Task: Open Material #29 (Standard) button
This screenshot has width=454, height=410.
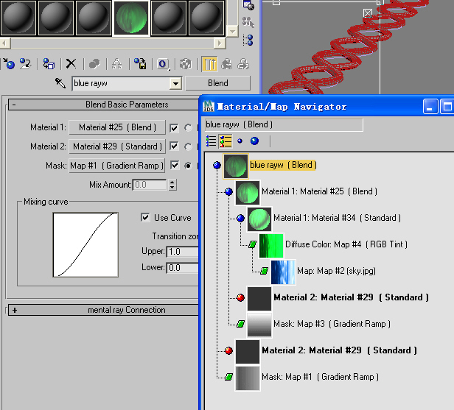Action: click(x=117, y=146)
